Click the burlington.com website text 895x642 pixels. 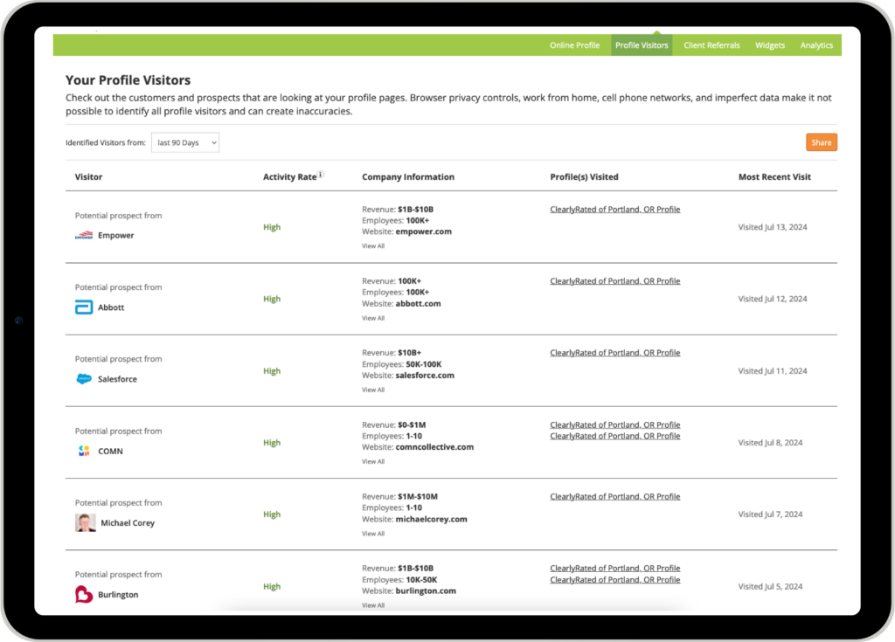[426, 590]
